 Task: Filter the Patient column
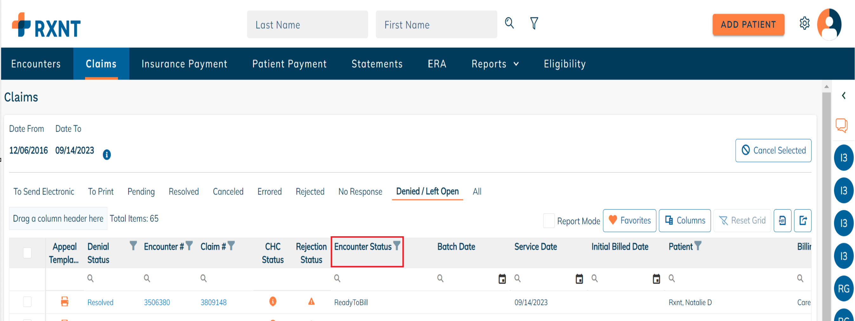click(698, 246)
